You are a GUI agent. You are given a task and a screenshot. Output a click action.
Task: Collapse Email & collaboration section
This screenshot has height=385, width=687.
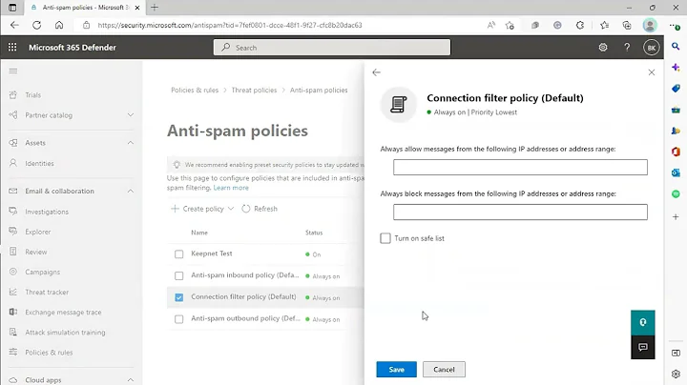[131, 192]
